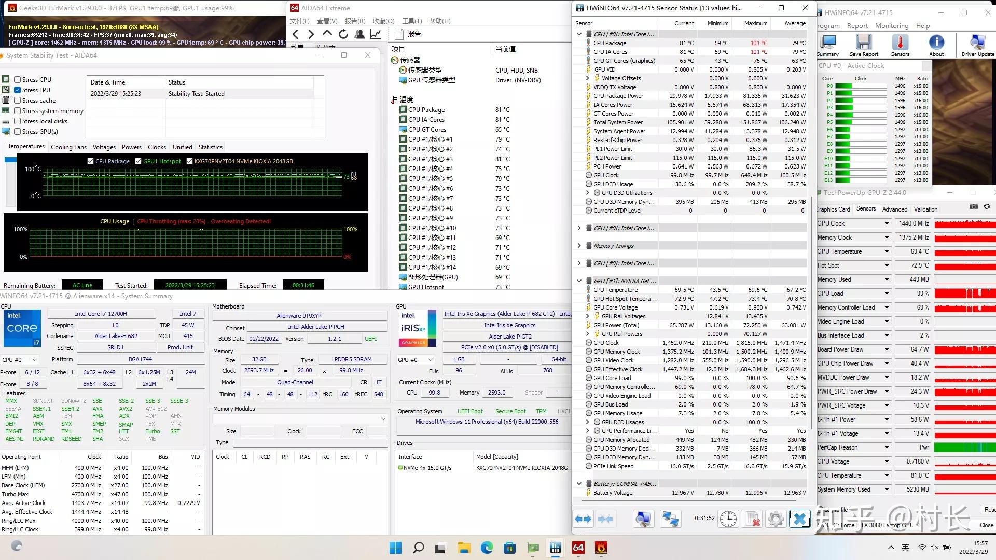Image resolution: width=996 pixels, height=560 pixels.
Task: Expand the Memory Timings sensor group
Action: (x=579, y=245)
